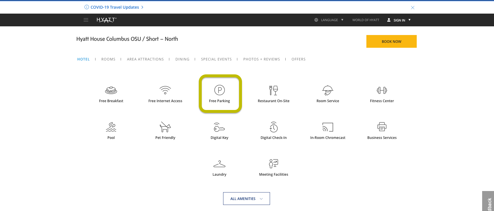Click the Pool swimmer icon
Screen dimensions: 494x211
click(111, 127)
